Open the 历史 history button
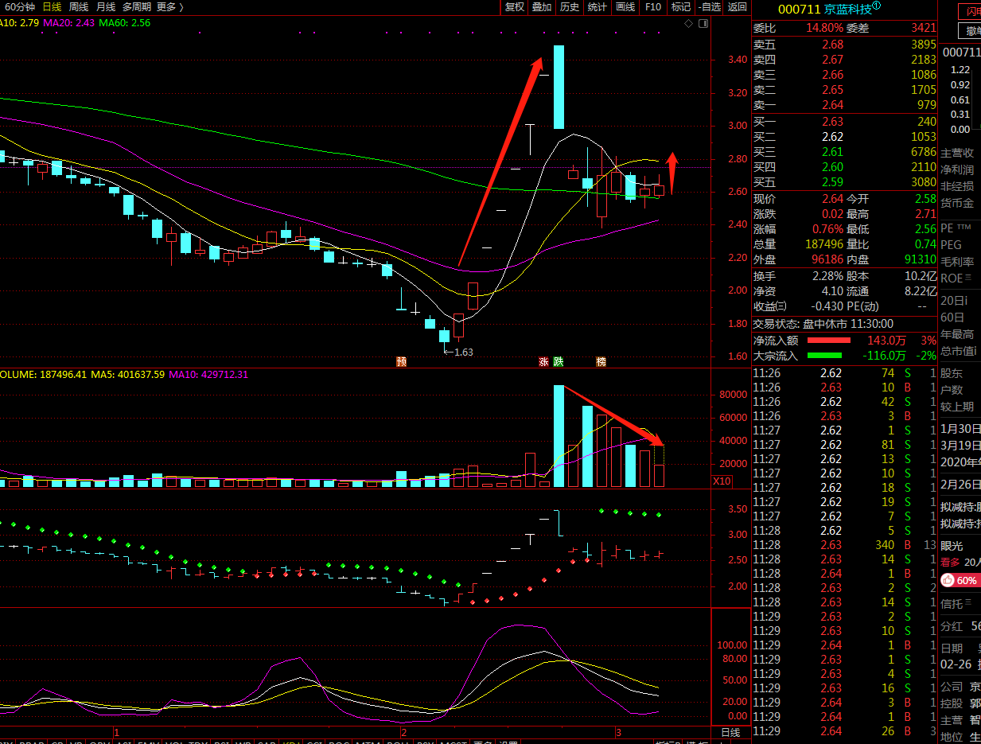The height and width of the screenshot is (744, 981). [570, 7]
